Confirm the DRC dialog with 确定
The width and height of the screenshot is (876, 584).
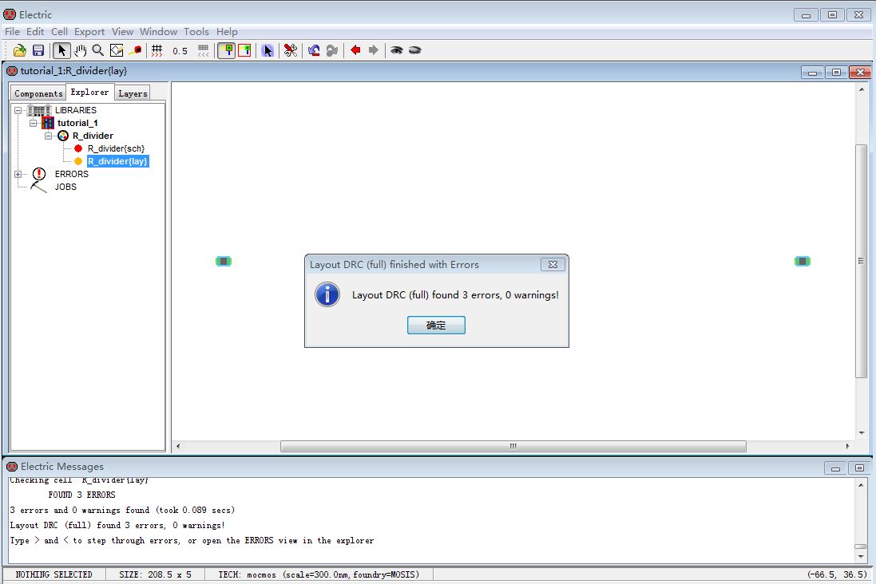[x=436, y=325]
